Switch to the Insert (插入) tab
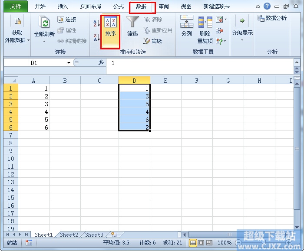304x251 pixels. pyautogui.click(x=63, y=7)
